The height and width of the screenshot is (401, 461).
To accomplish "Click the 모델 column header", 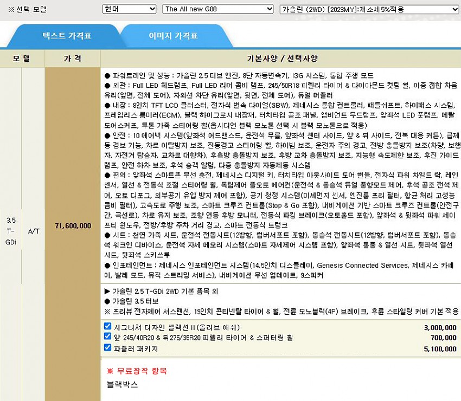I will point(22,58).
